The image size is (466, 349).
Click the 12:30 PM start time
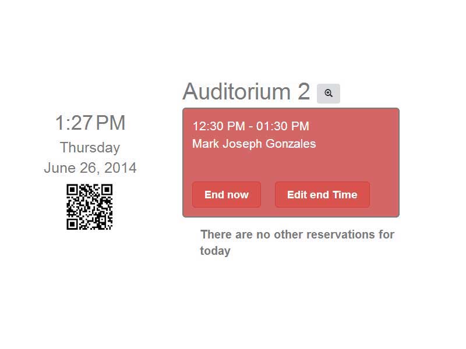point(219,126)
